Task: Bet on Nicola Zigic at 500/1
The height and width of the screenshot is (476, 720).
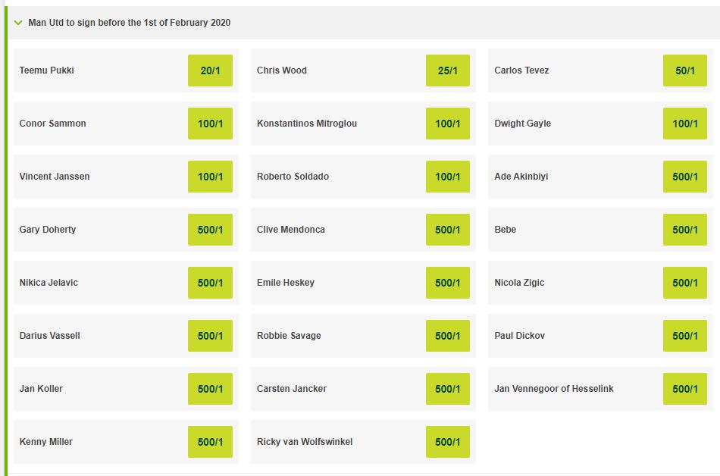Action: click(684, 283)
